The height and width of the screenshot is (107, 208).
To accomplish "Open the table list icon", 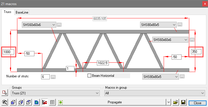I will click(52, 102).
